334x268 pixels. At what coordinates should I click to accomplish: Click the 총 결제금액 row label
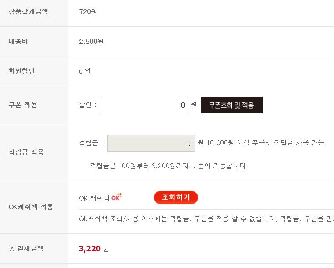tap(26, 248)
